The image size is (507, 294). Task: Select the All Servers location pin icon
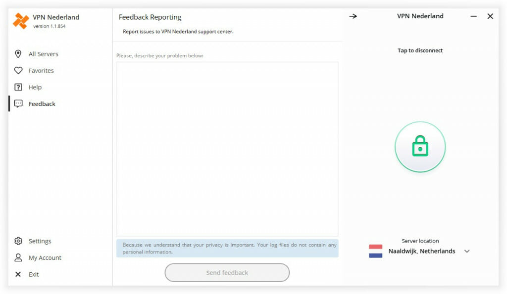(x=18, y=54)
